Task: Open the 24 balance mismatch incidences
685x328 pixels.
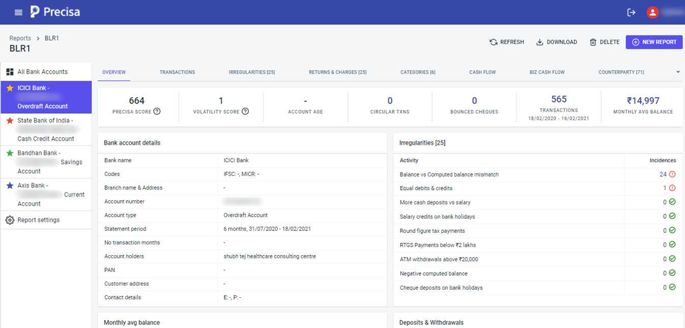Action: pos(663,175)
